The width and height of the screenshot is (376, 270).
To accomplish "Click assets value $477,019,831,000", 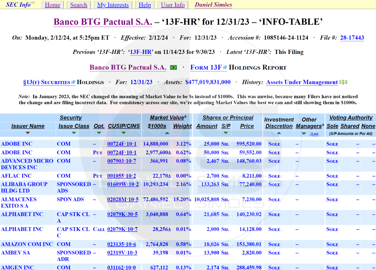I will click(x=208, y=82).
